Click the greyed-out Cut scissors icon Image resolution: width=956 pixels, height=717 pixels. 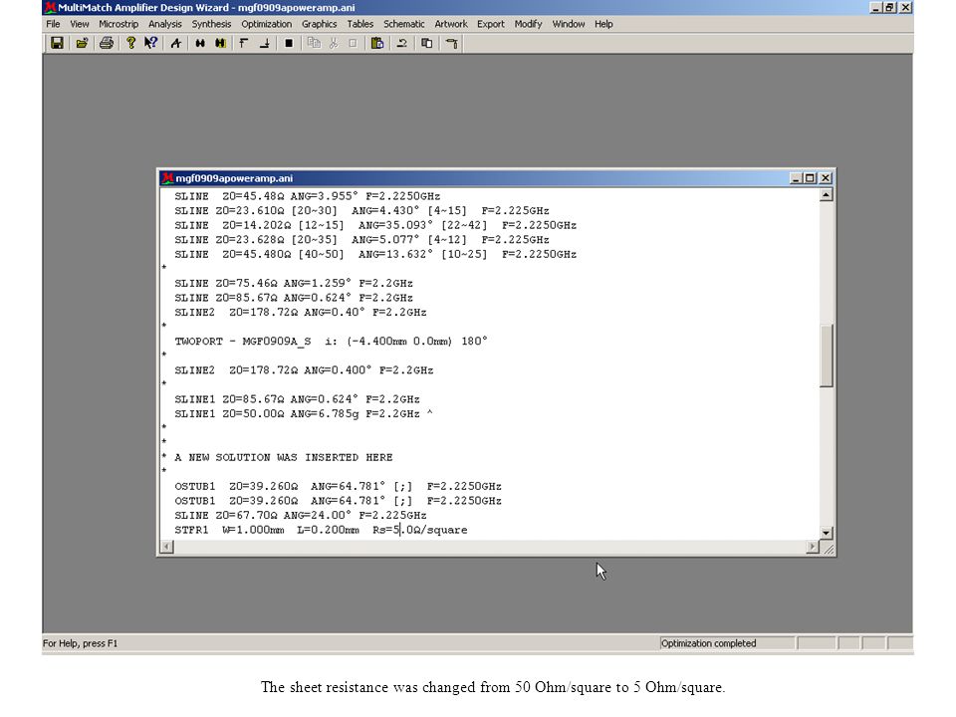(x=334, y=43)
